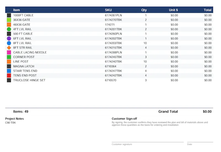Click the orange swatch for 48X36 GATE
Viewport: 221px width, 152px height.
(9, 25)
